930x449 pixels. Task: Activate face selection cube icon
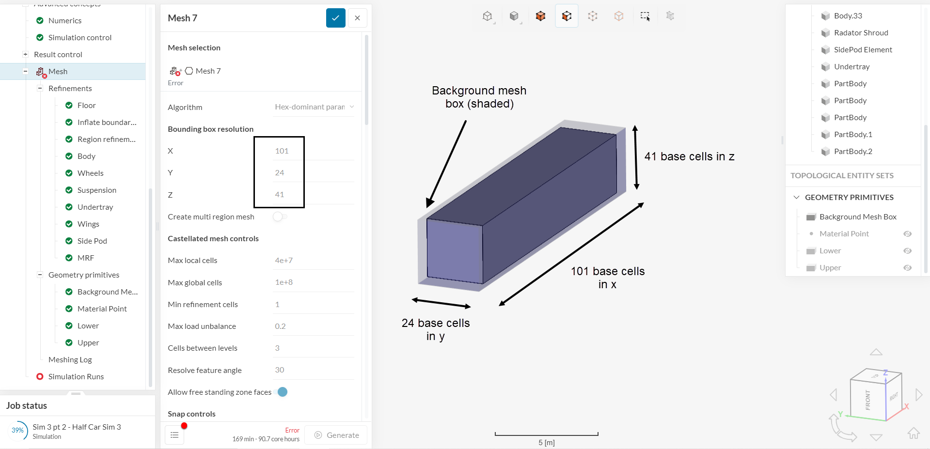[x=567, y=16]
